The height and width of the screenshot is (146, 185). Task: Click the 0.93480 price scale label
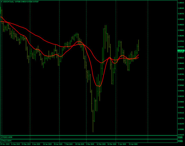(181, 107)
